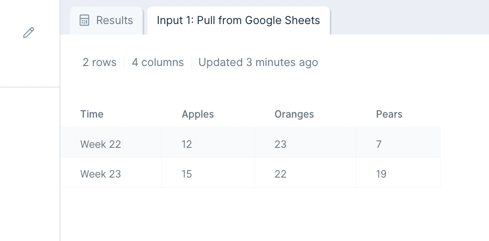Click the calculator icon on Results tab
The image size is (489, 241).
[84, 20]
